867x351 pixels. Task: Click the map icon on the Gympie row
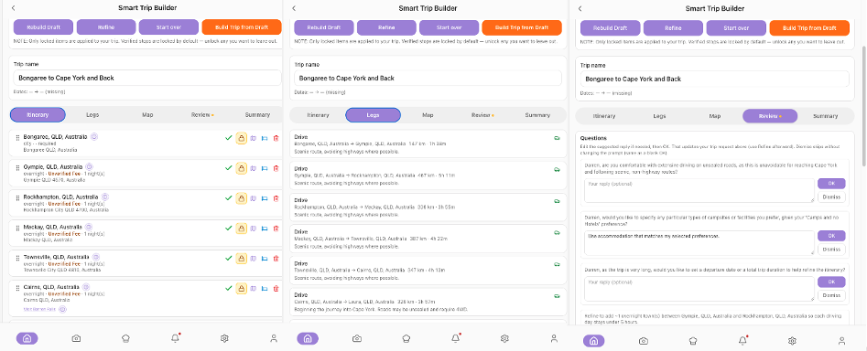coord(254,168)
